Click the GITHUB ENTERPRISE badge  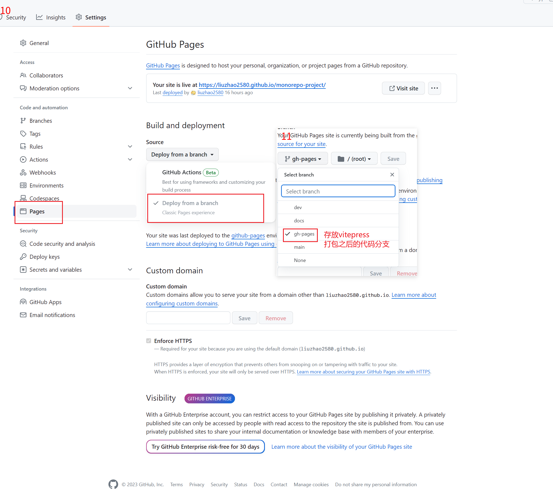pos(209,399)
